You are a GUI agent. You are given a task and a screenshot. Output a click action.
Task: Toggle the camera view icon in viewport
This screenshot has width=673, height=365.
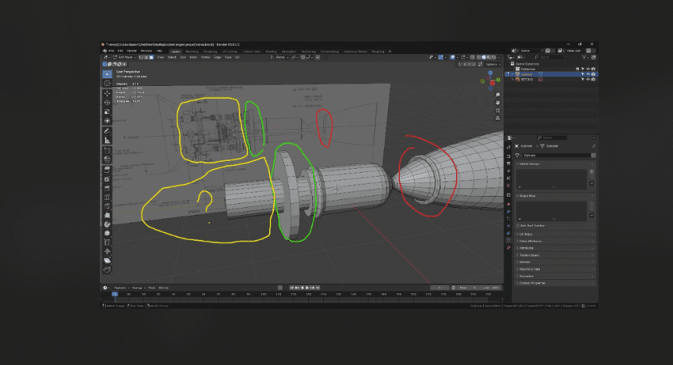click(497, 111)
